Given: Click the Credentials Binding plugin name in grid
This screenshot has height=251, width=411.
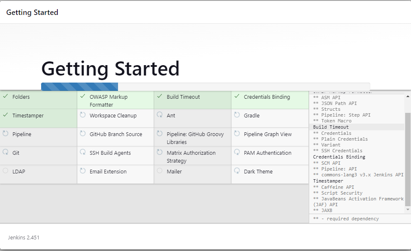Looking at the screenshot, I should click(267, 97).
